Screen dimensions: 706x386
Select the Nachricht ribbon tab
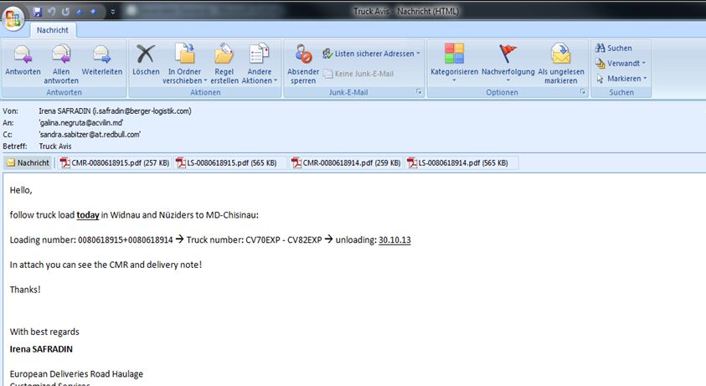point(53,30)
